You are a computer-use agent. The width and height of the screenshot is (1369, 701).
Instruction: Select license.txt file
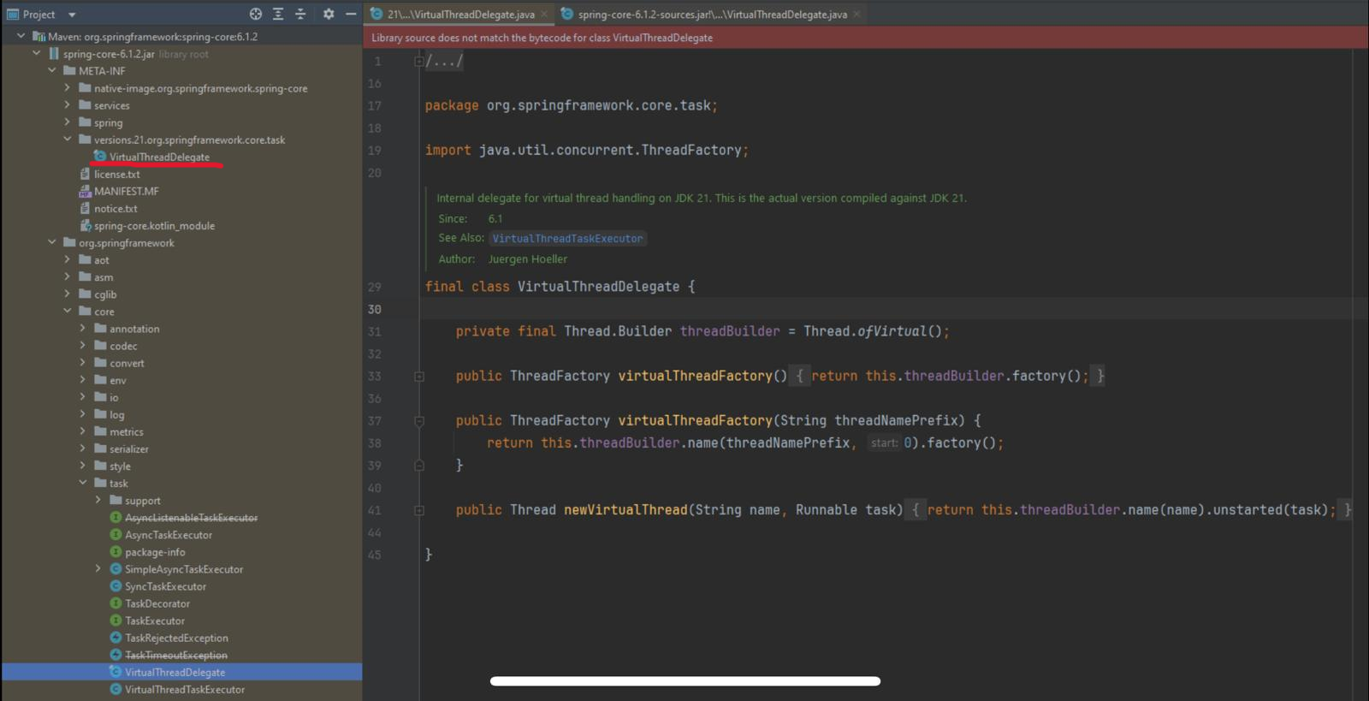(116, 174)
